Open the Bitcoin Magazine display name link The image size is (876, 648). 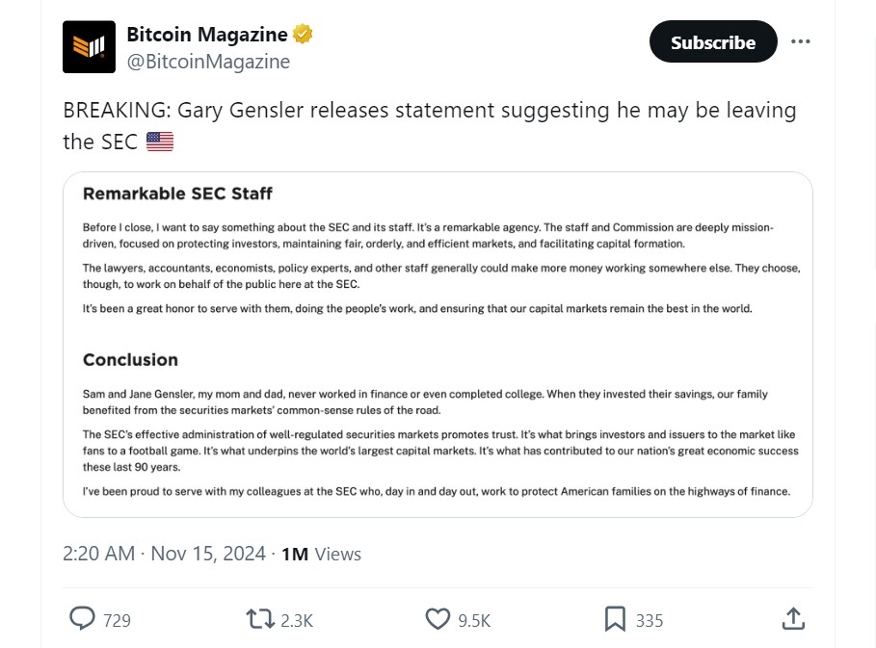tap(206, 35)
